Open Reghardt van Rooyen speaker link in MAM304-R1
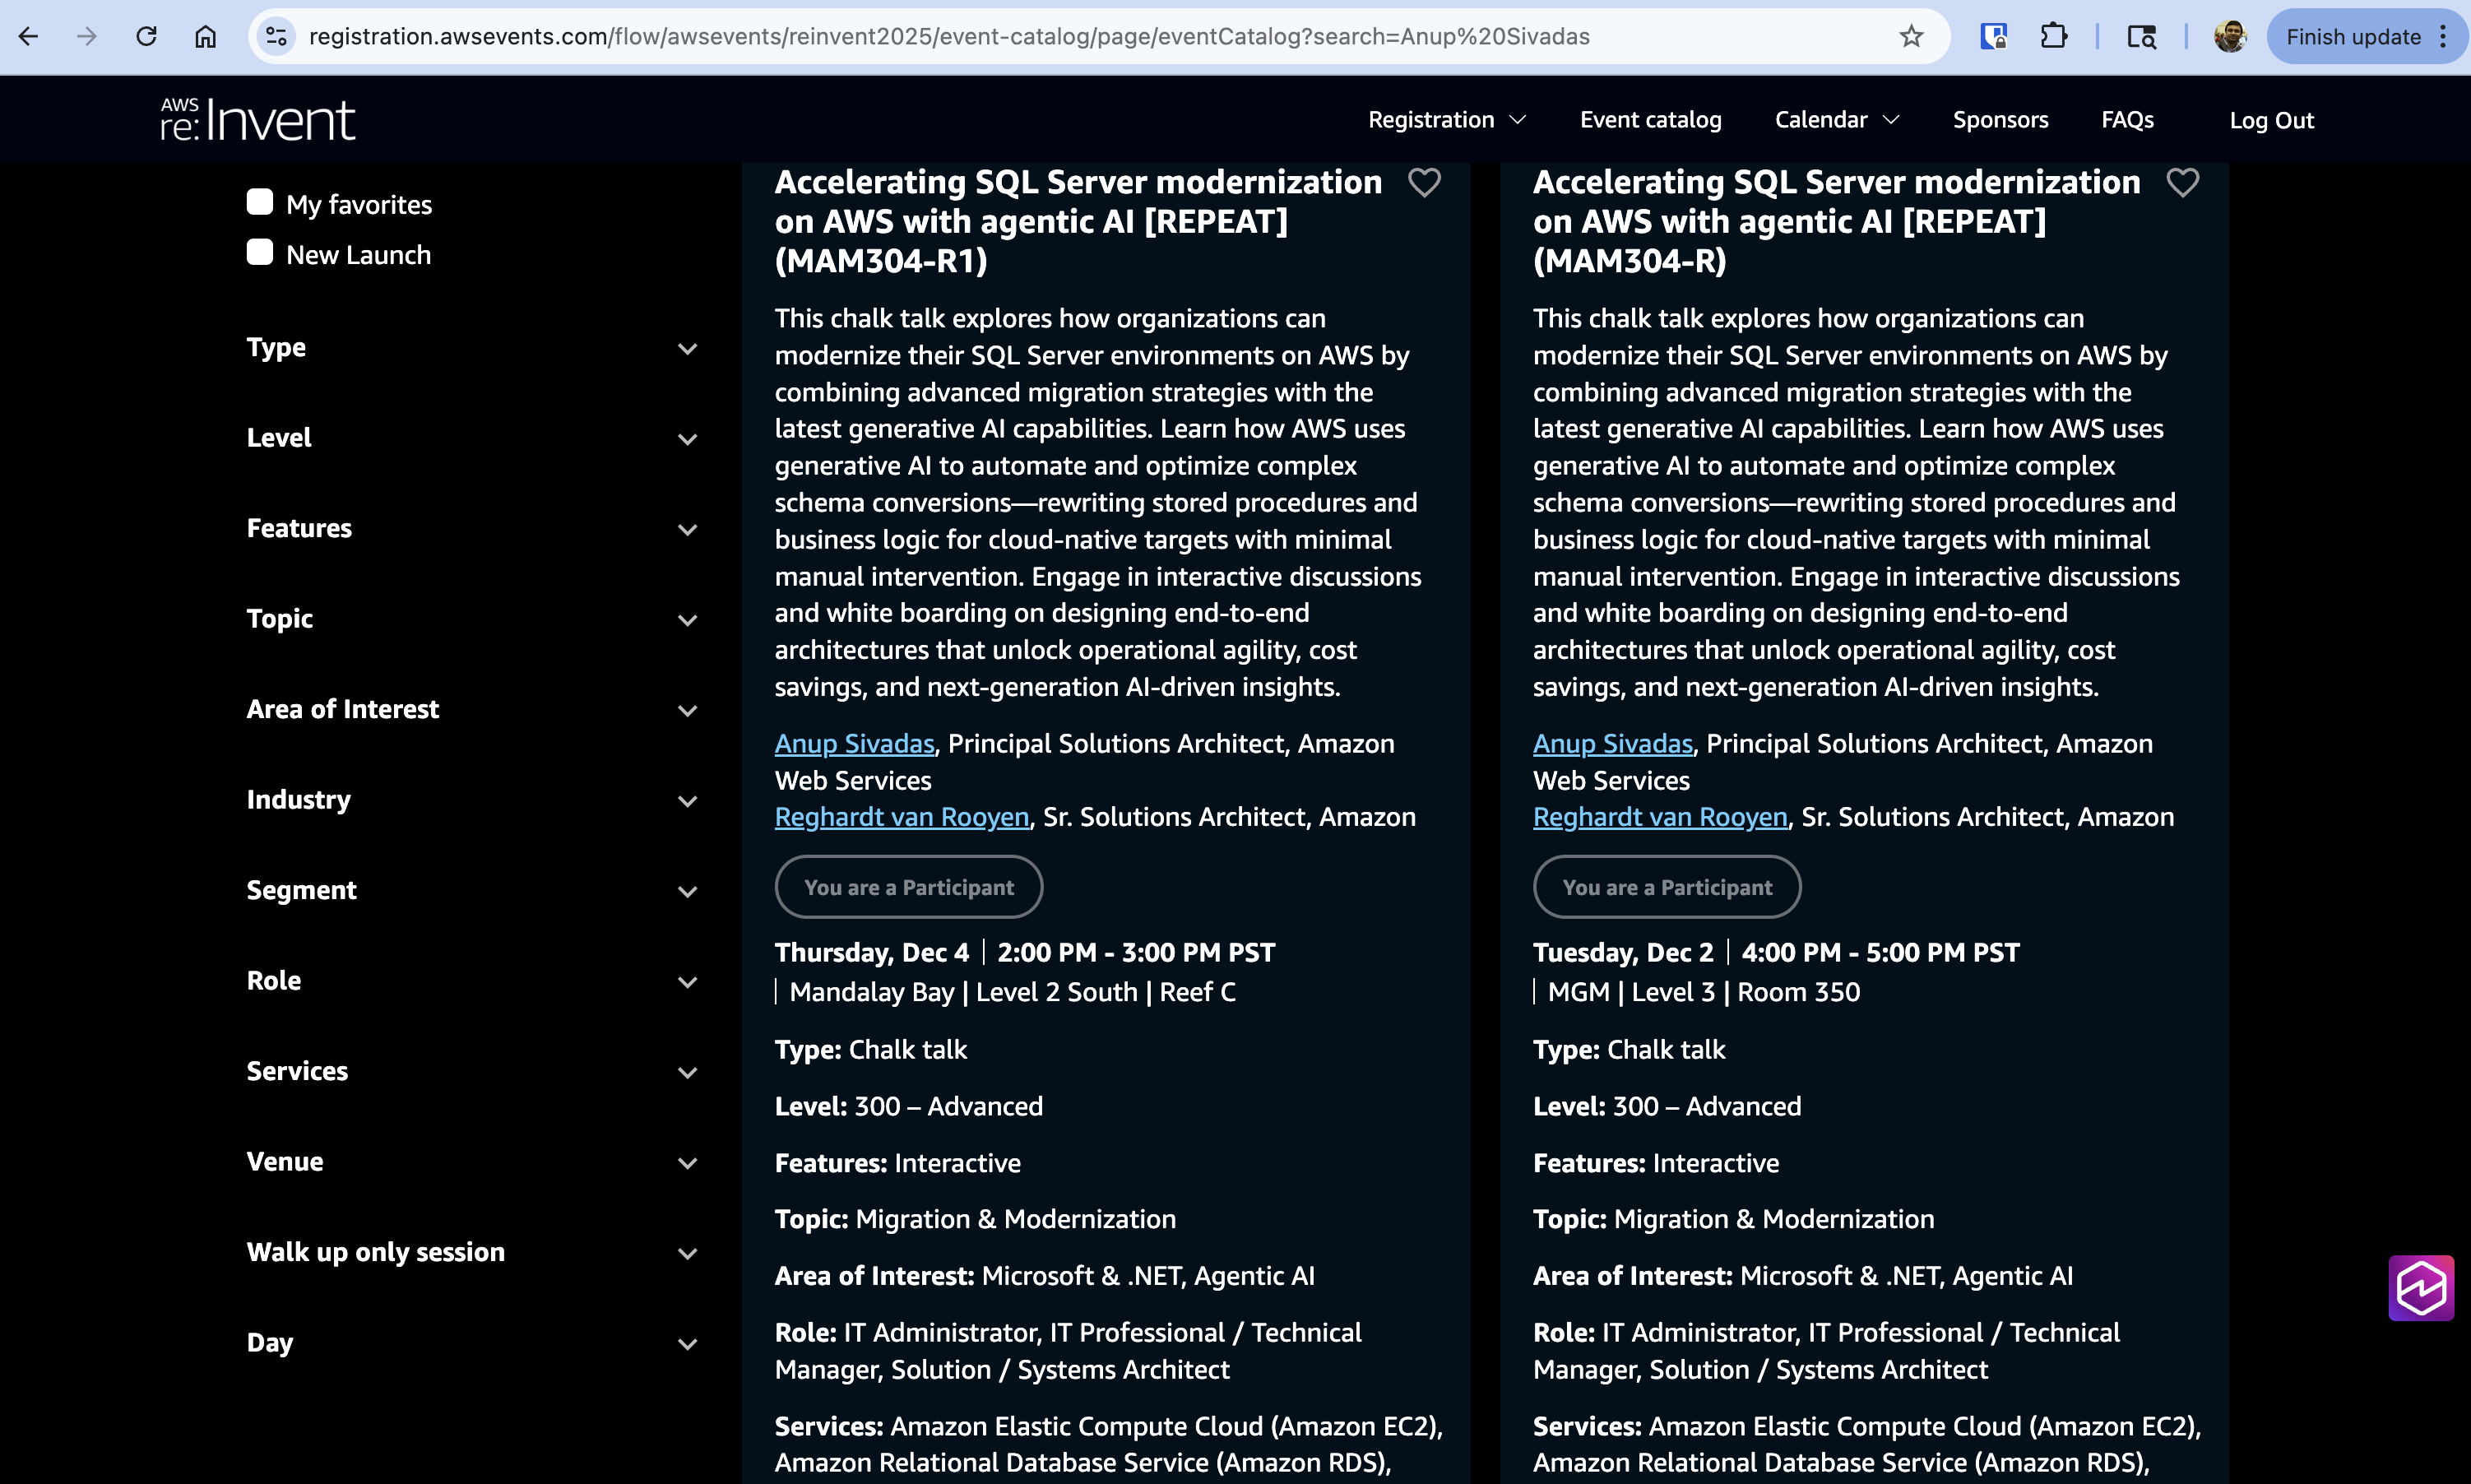Image resolution: width=2471 pixels, height=1484 pixels. click(x=901, y=817)
